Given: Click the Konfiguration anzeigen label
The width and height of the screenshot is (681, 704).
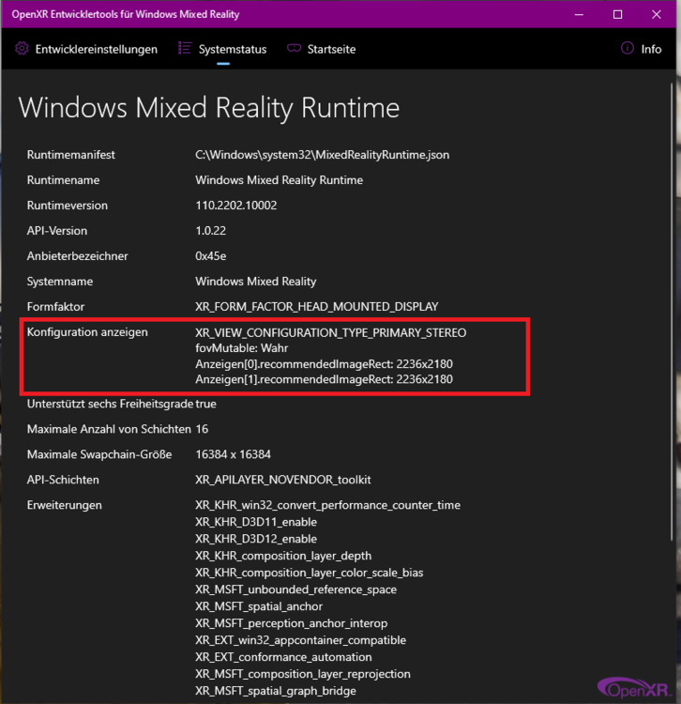Looking at the screenshot, I should pos(87,332).
